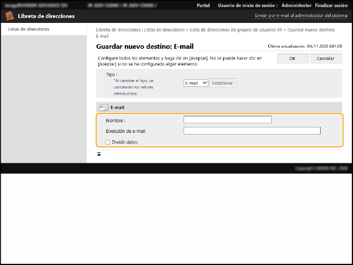Click the Libreta de direcciones breadcrumb root
Screen dimensions: 353x265
click(118, 29)
